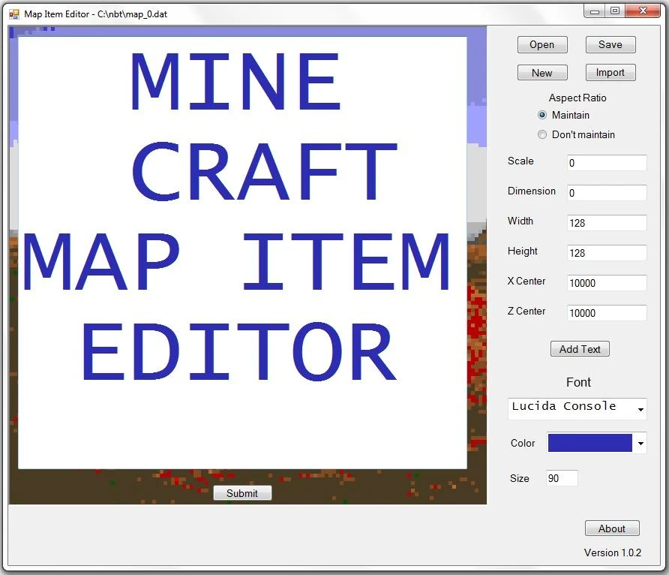Screen dimensions: 669x575
Task: Click the blue color swatch
Action: pyautogui.click(x=589, y=443)
